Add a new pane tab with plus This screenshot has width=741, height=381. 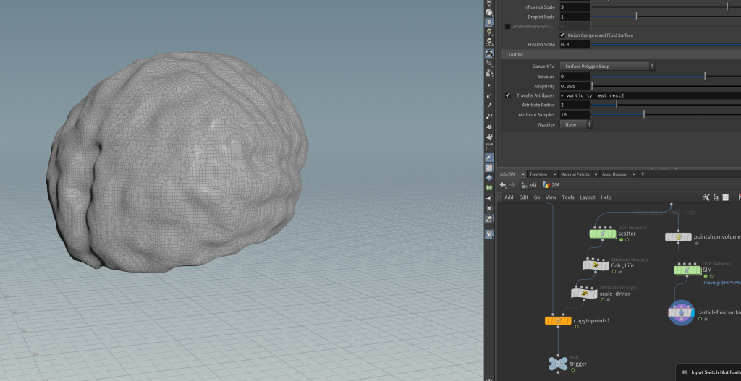click(x=643, y=174)
